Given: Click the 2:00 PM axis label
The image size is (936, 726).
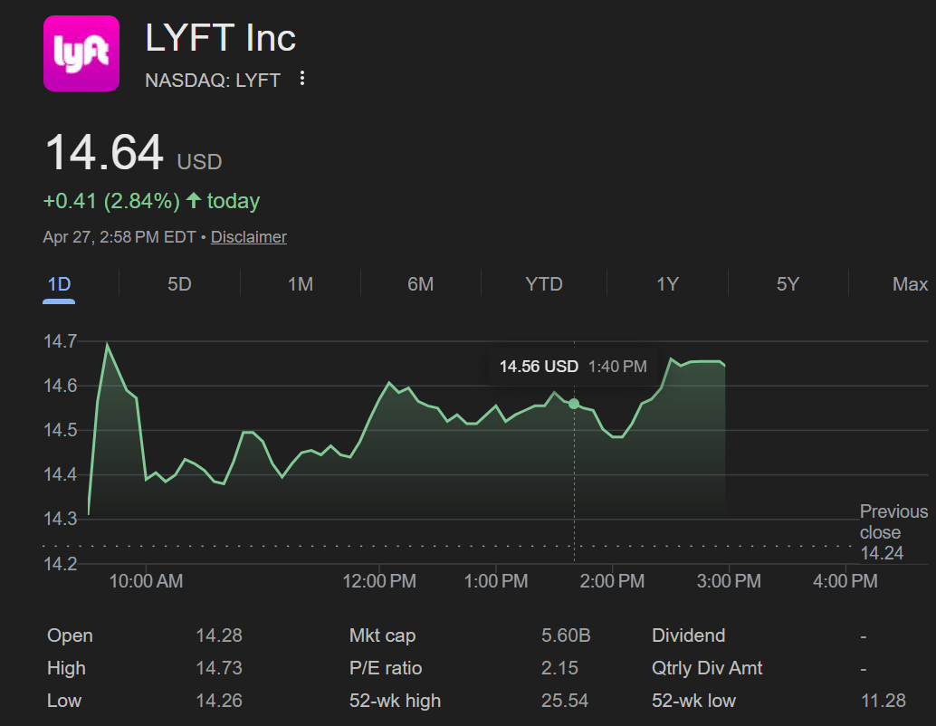Looking at the screenshot, I should pos(613,581).
